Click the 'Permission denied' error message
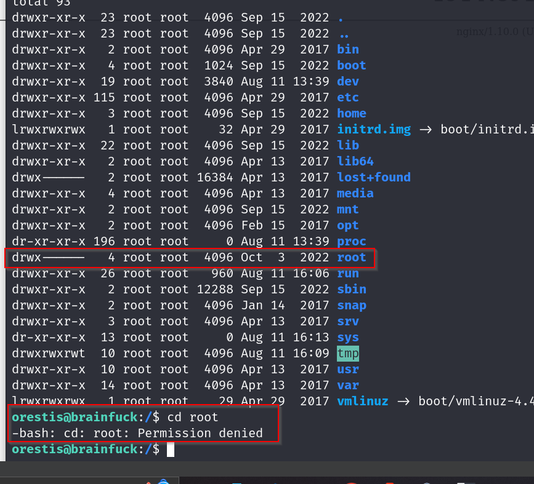 (x=200, y=433)
